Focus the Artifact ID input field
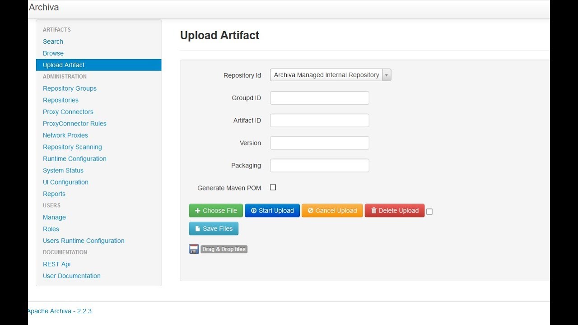 [320, 121]
